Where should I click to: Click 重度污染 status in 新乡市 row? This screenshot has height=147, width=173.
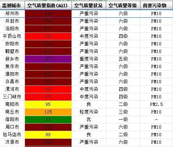(x=89, y=59)
